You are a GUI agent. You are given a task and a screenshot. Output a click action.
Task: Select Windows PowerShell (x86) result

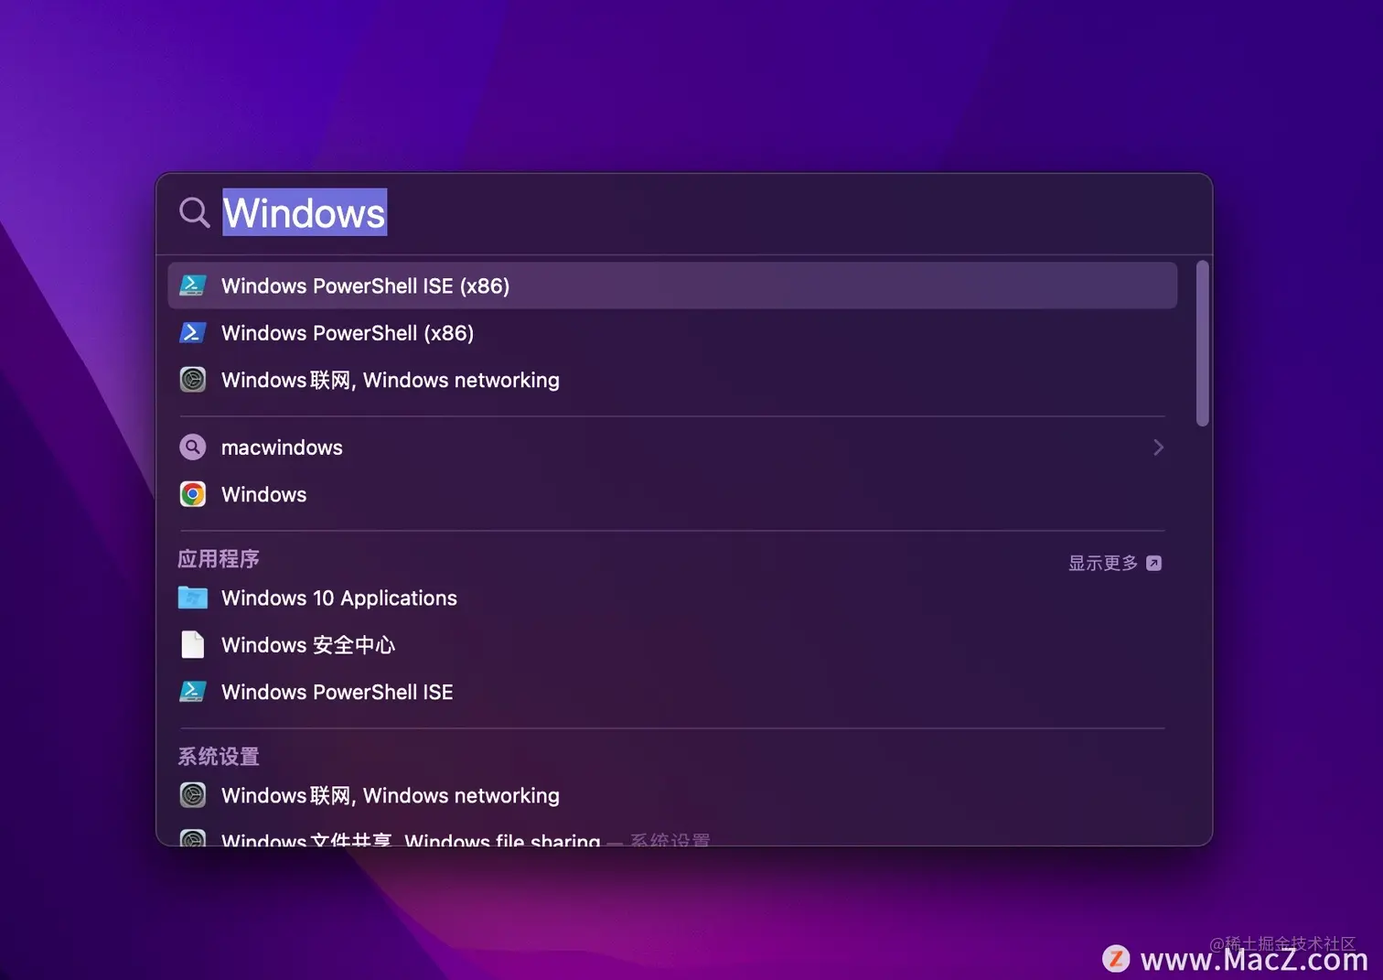click(672, 333)
